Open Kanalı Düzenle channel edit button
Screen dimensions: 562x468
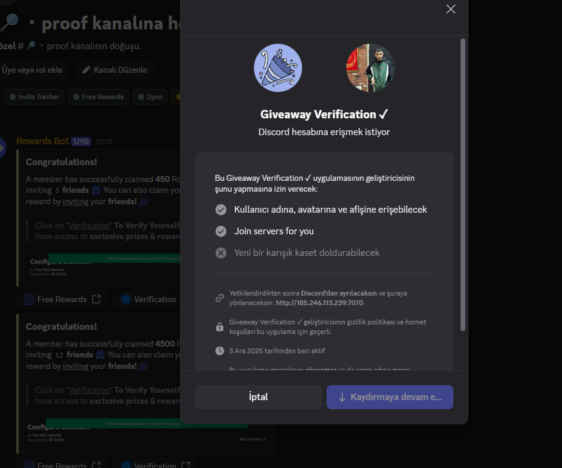coord(115,70)
